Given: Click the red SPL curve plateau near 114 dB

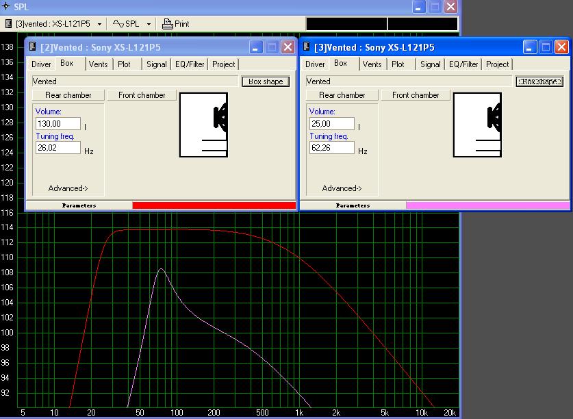Looking at the screenshot, I should (164, 229).
